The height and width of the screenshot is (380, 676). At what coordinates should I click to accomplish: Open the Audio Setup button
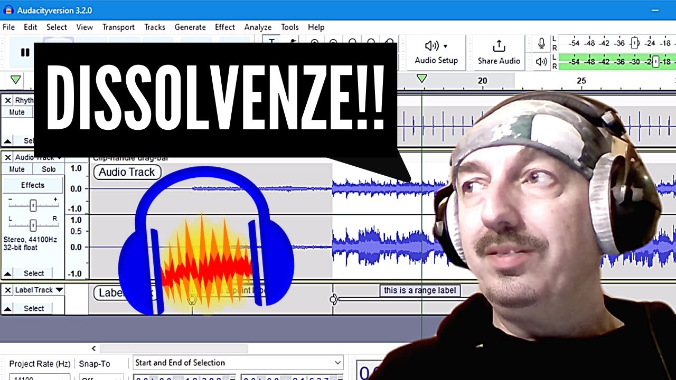click(436, 52)
